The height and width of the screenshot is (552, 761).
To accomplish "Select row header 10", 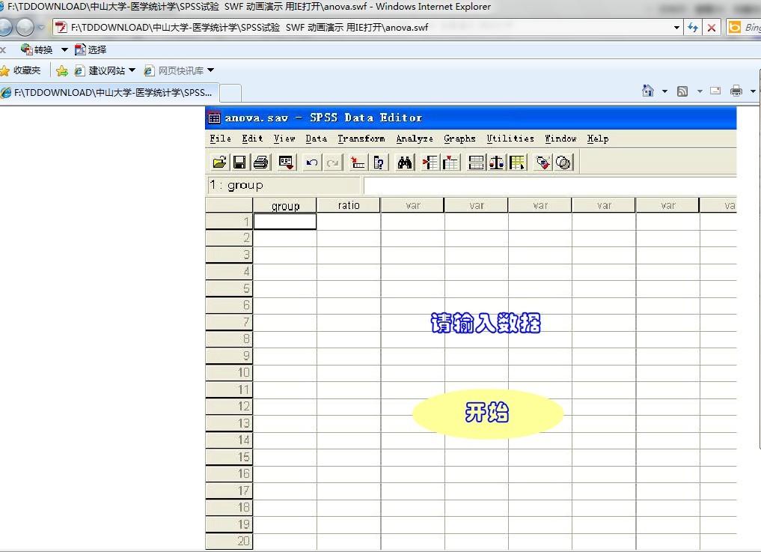I will pyautogui.click(x=229, y=373).
